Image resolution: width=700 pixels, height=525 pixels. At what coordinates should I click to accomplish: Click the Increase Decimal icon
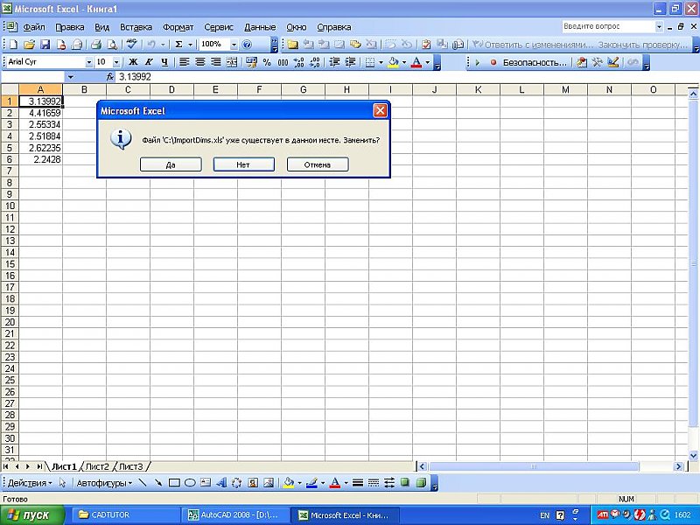298,62
